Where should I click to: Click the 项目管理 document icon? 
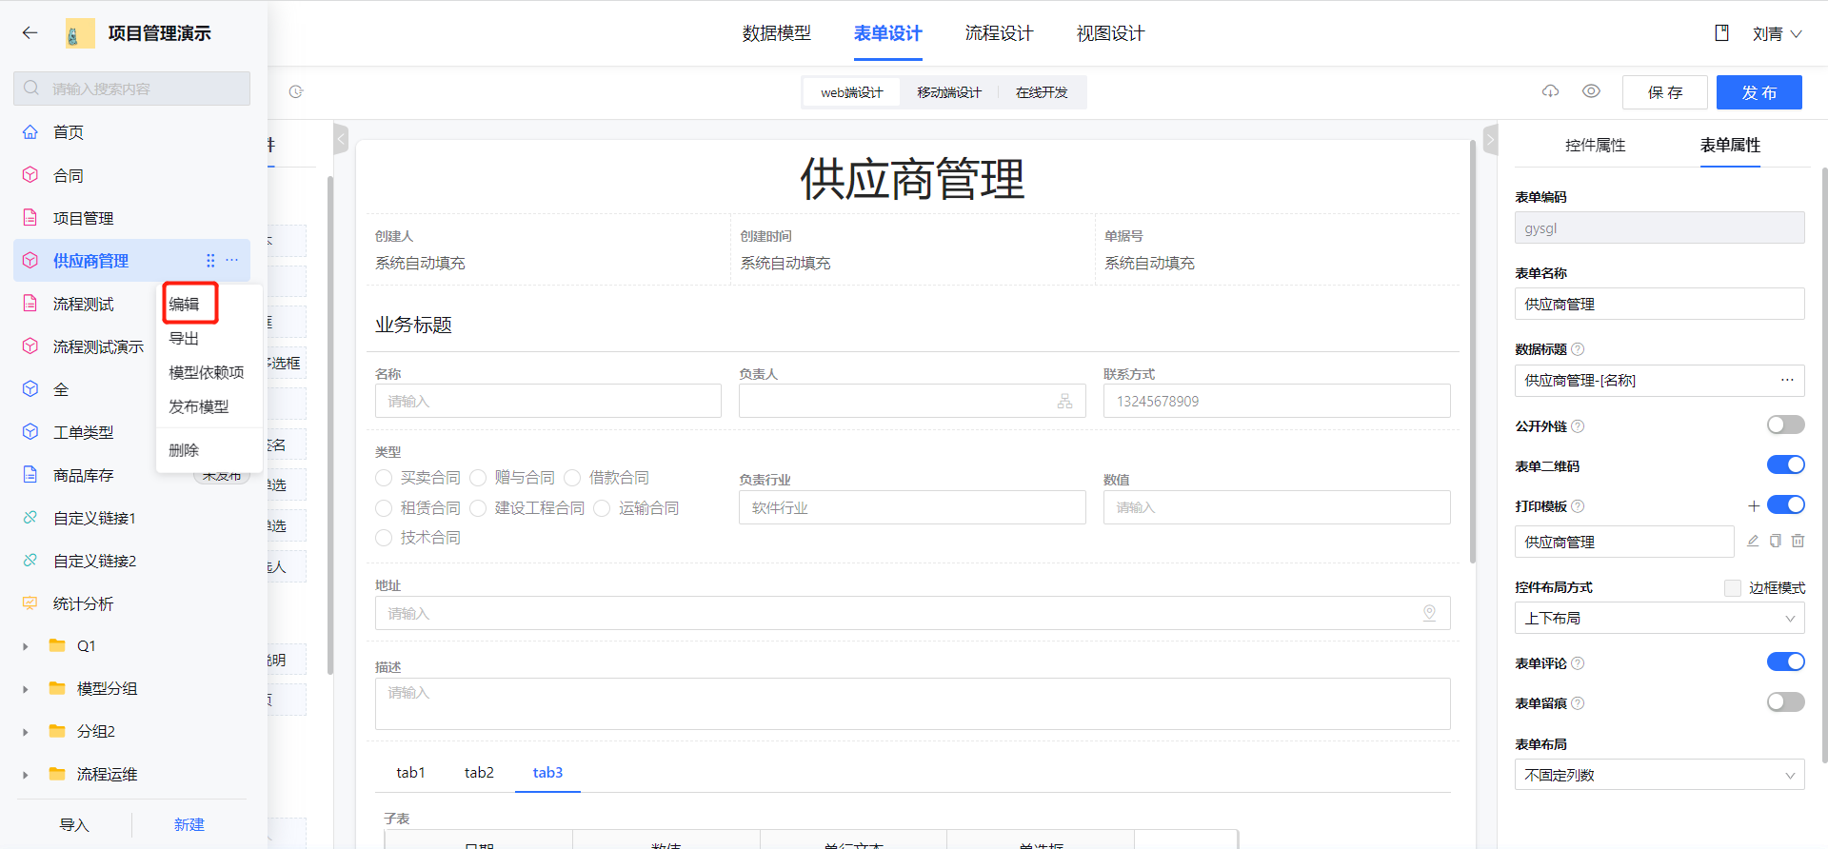(x=30, y=218)
